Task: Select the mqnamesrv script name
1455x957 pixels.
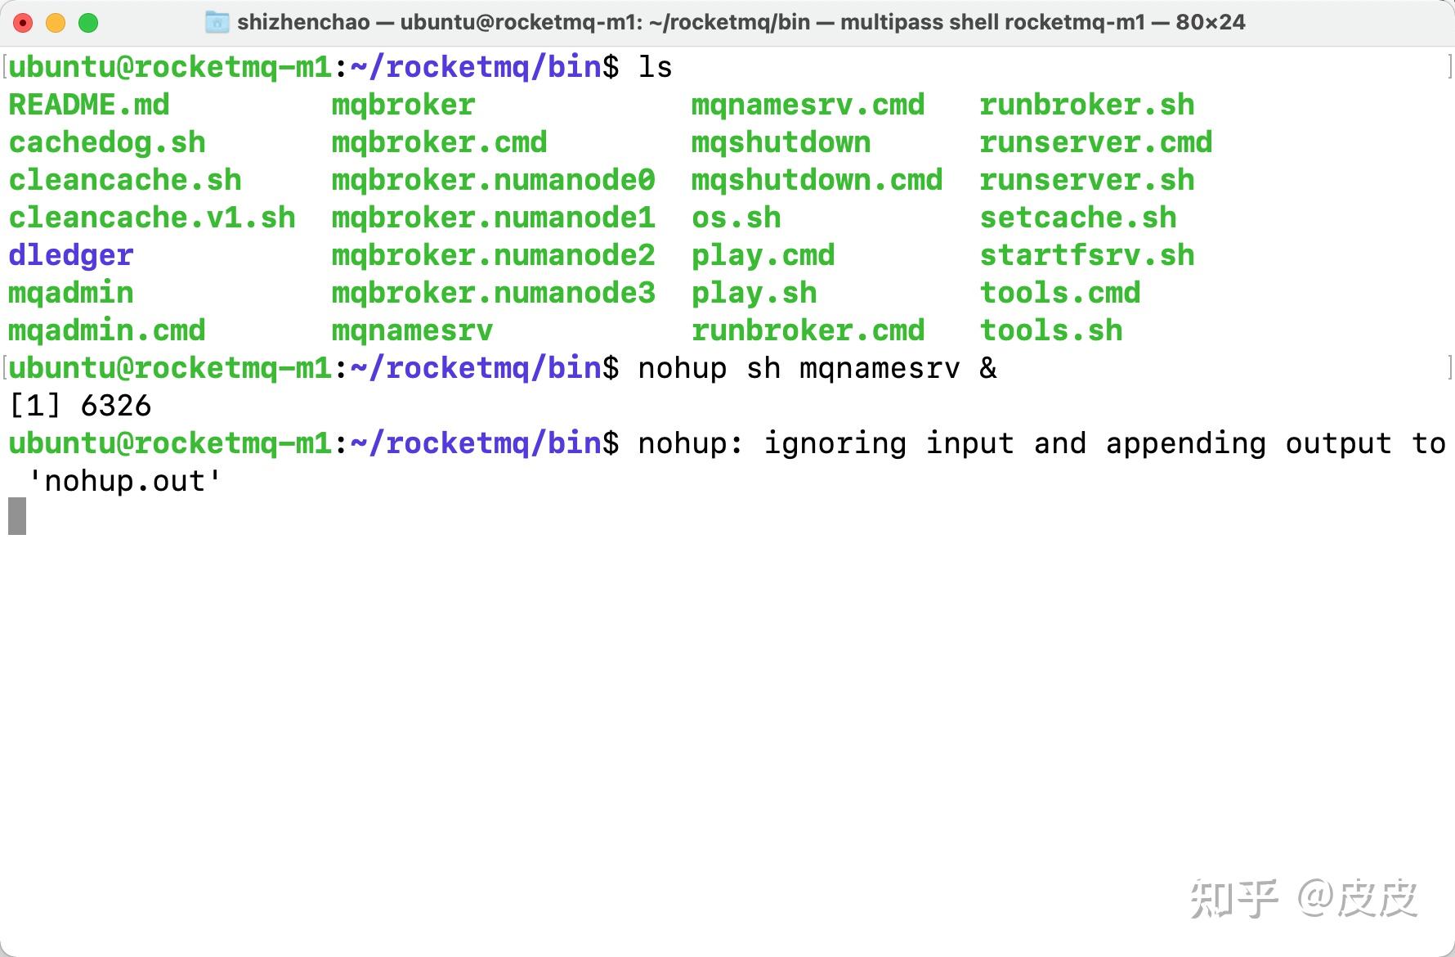Action: 411,330
